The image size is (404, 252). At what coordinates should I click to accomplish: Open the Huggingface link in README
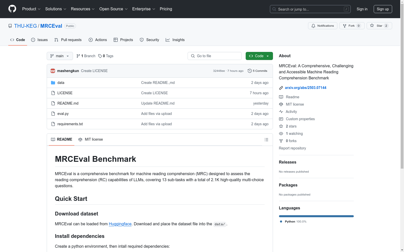click(120, 224)
